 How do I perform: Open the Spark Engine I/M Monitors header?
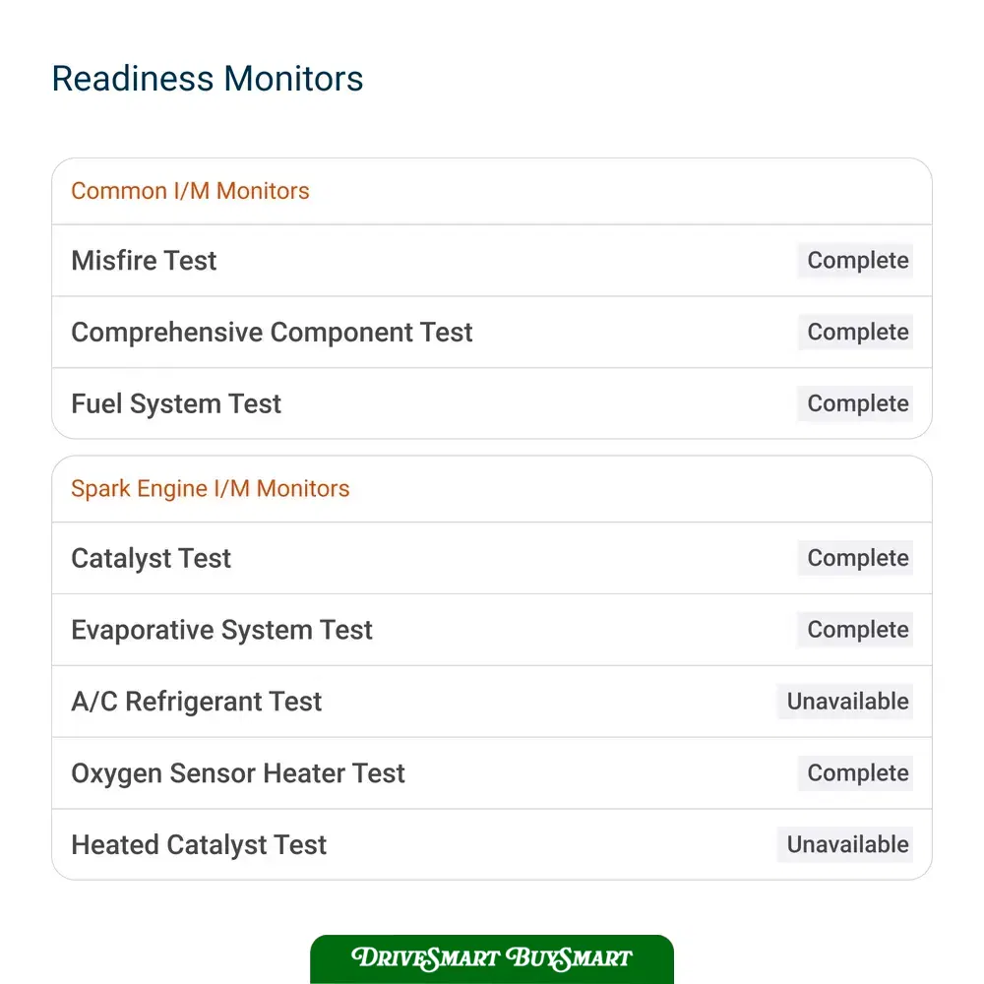tap(211, 488)
